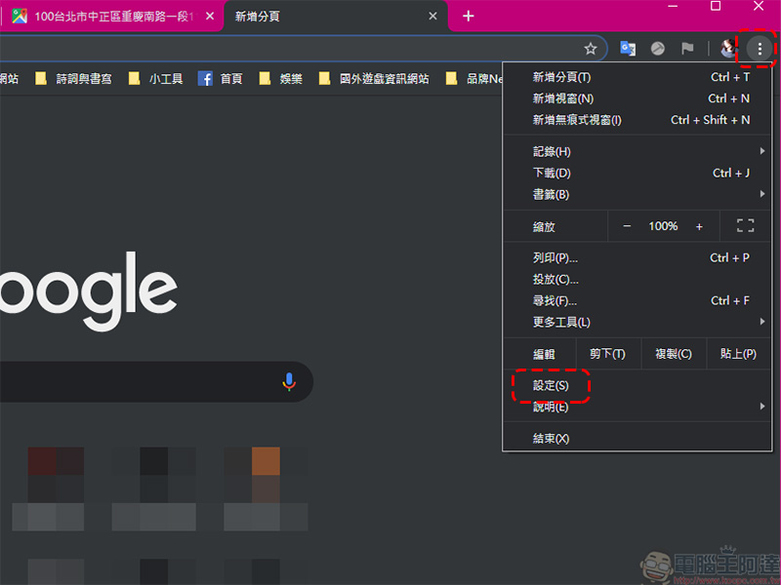Select 設定(S) from the menu
781x585 pixels.
(x=551, y=386)
